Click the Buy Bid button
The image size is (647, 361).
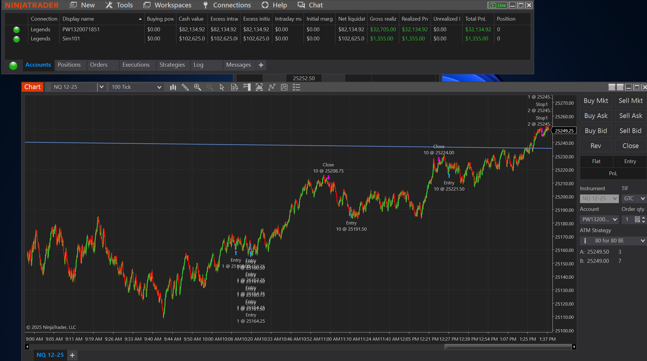(596, 131)
